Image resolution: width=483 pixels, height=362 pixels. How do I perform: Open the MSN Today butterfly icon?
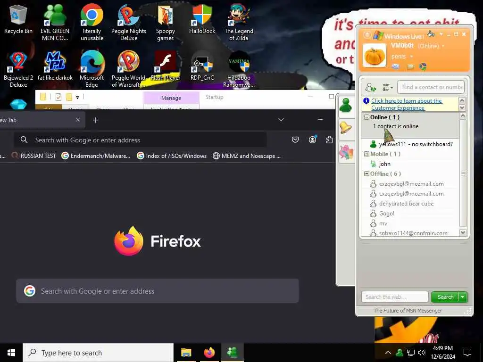[x=423, y=66]
